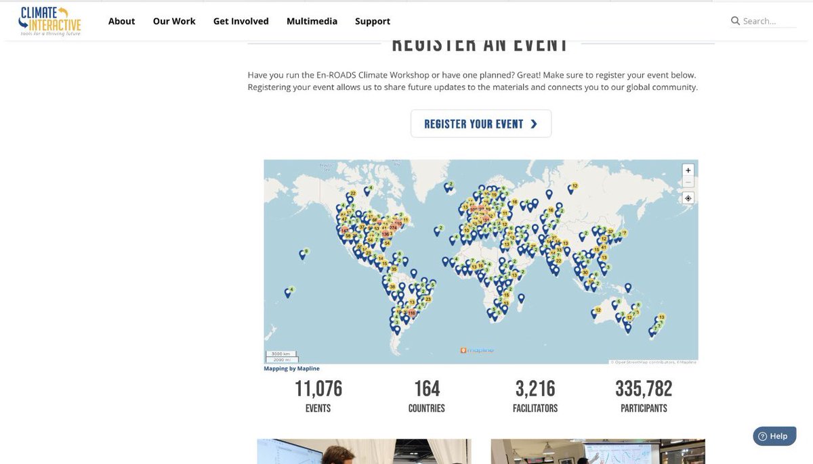This screenshot has height=464, width=813.
Task: Open the OpenStreetMap contributors attribution link
Action: pos(642,362)
